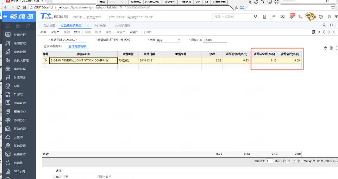Open the calculator icon in header
This screenshot has height=179, width=338.
pos(264,17)
